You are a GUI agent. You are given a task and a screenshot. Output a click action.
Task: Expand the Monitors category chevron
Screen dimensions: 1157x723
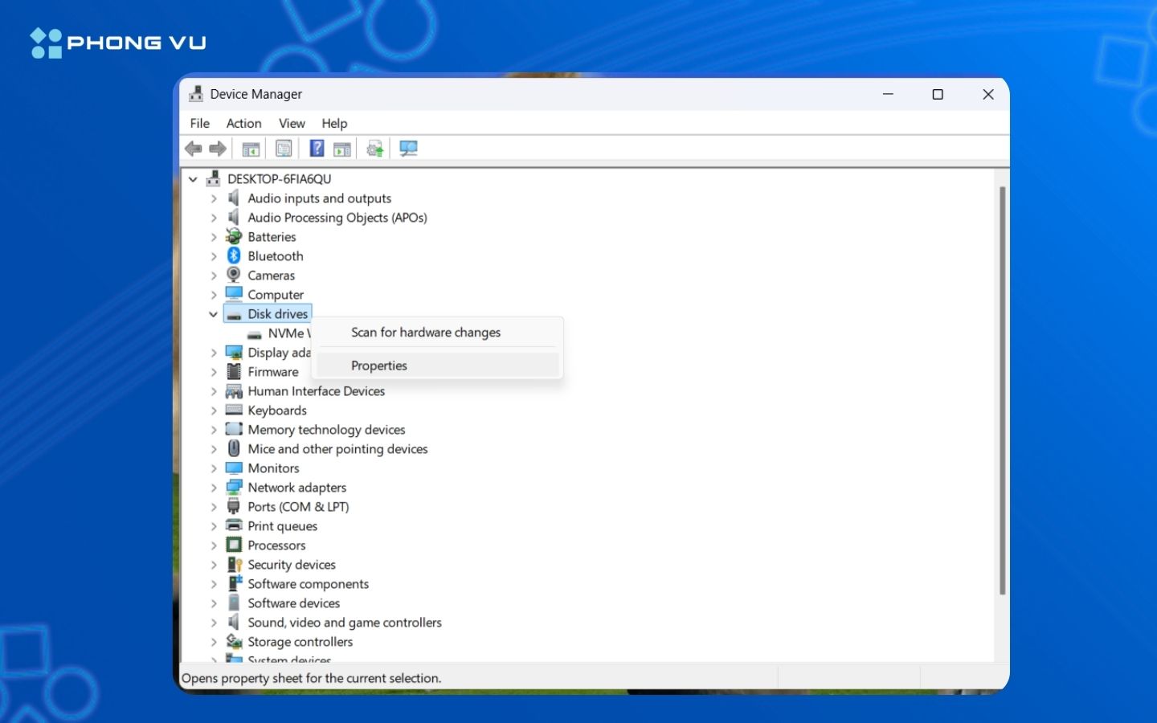tap(214, 468)
